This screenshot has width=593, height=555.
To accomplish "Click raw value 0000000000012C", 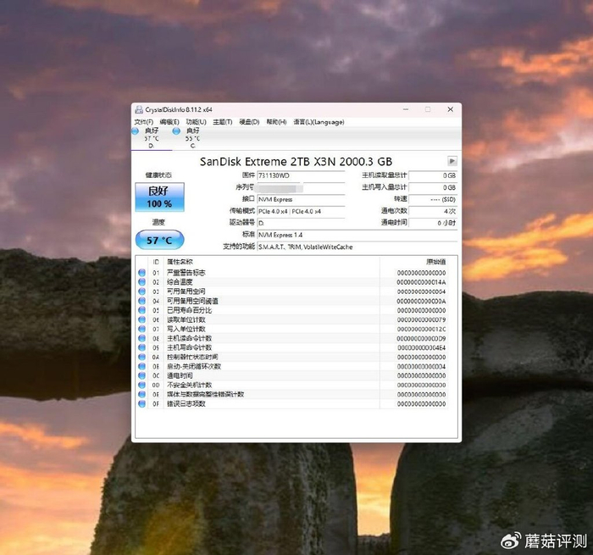I will (x=421, y=329).
